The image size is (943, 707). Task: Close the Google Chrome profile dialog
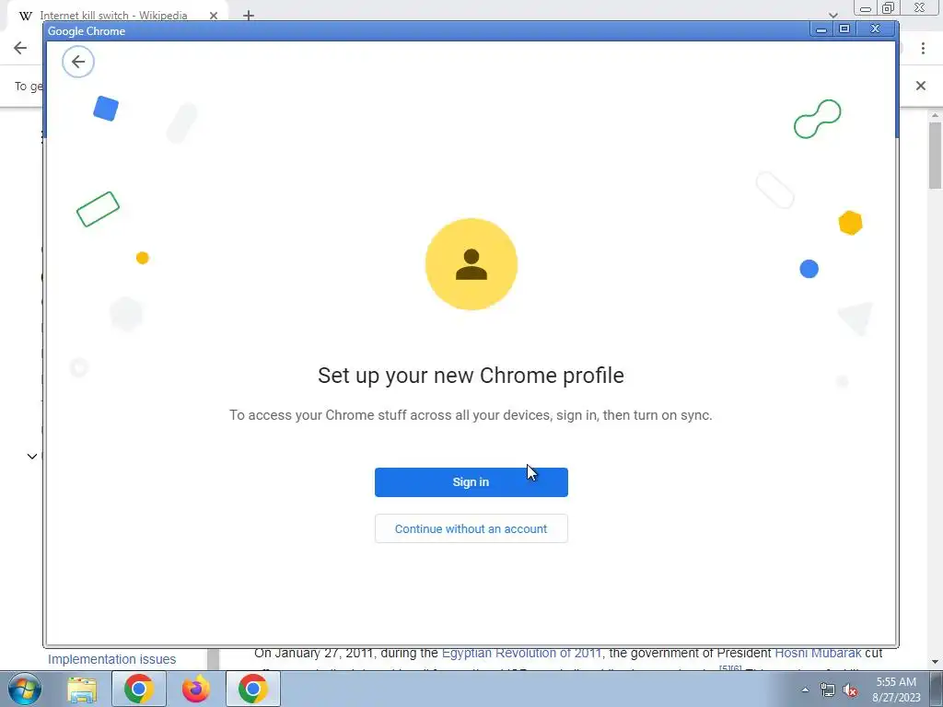pyautogui.click(x=876, y=29)
